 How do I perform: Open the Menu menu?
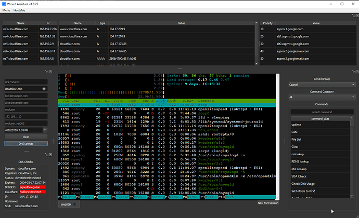6,10
